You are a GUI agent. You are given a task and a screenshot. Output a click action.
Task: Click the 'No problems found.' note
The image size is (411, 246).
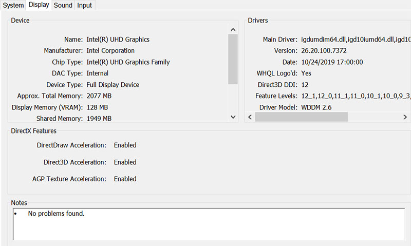click(x=56, y=213)
